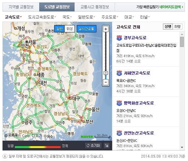
Task: Toggle 실시간교통 real-time traffic overlay
Action: pyautogui.click(x=86, y=29)
